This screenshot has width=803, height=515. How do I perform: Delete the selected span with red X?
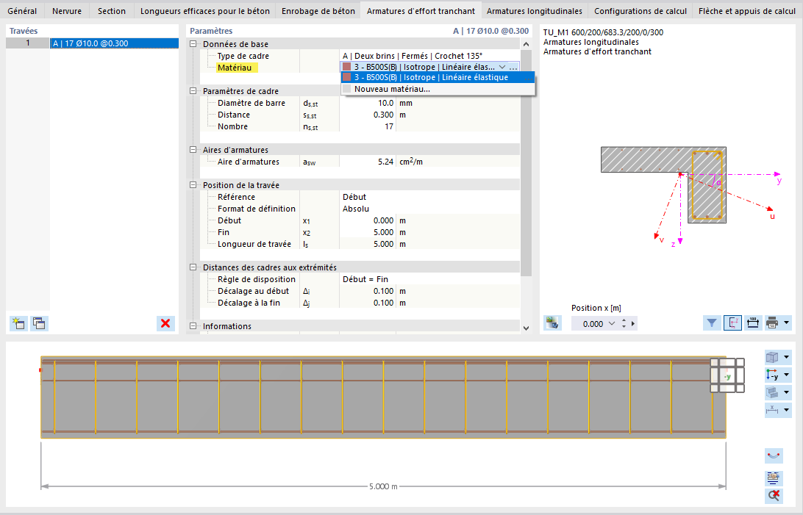point(165,323)
